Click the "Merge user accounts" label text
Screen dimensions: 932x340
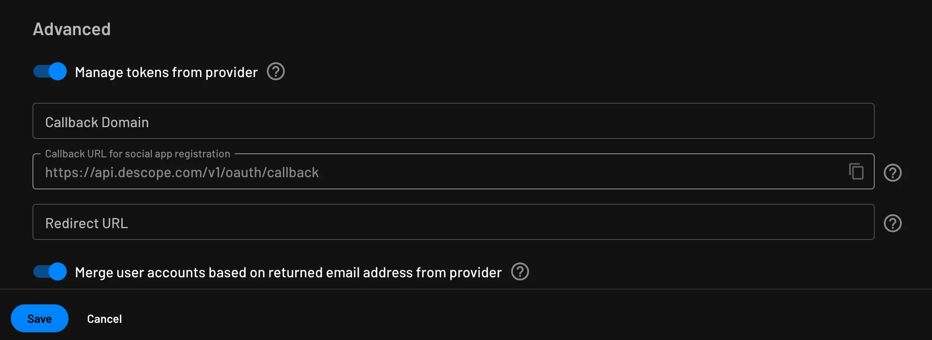288,272
